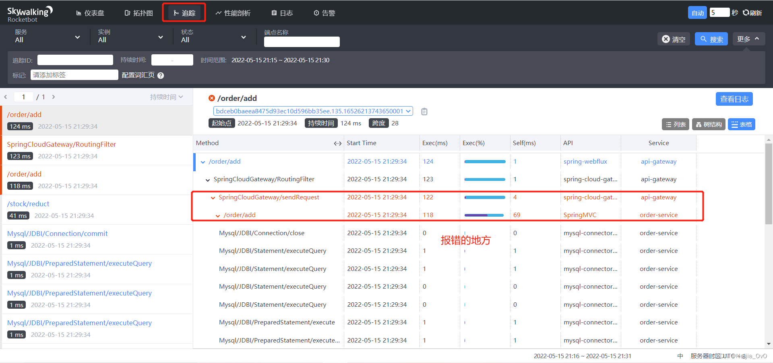Click the scrollbar up arrow

pos(769,139)
